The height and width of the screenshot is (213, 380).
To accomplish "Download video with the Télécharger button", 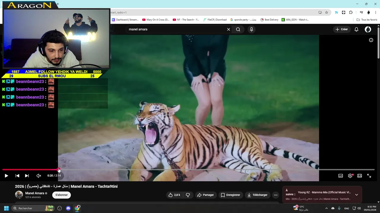I will point(257,195).
